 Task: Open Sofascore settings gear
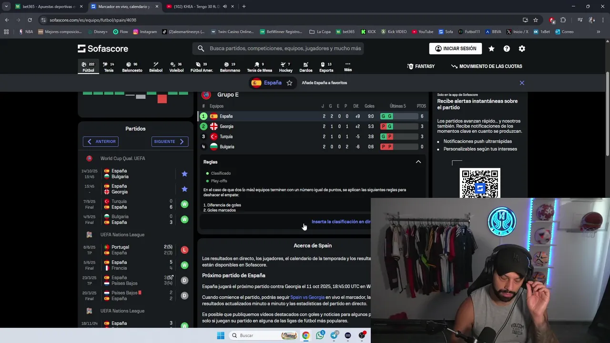pos(522,49)
